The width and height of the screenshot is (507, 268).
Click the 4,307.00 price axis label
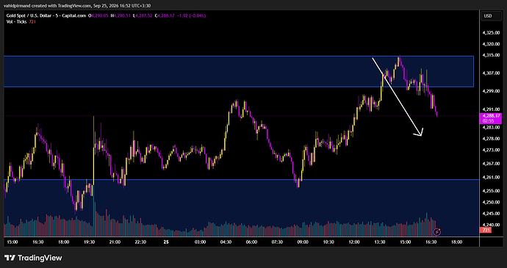491,73
